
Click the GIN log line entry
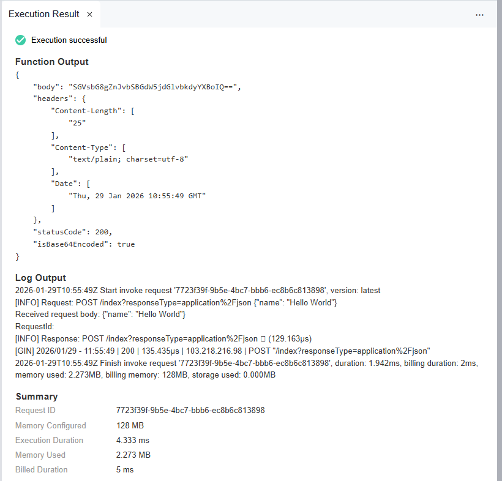(x=223, y=351)
